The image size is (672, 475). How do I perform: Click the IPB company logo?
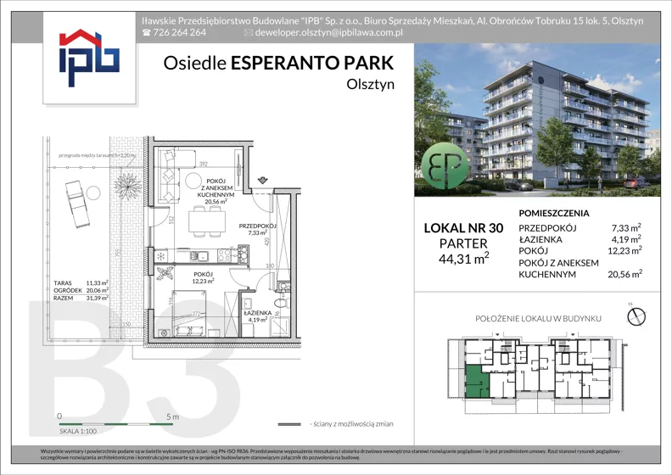[89, 58]
